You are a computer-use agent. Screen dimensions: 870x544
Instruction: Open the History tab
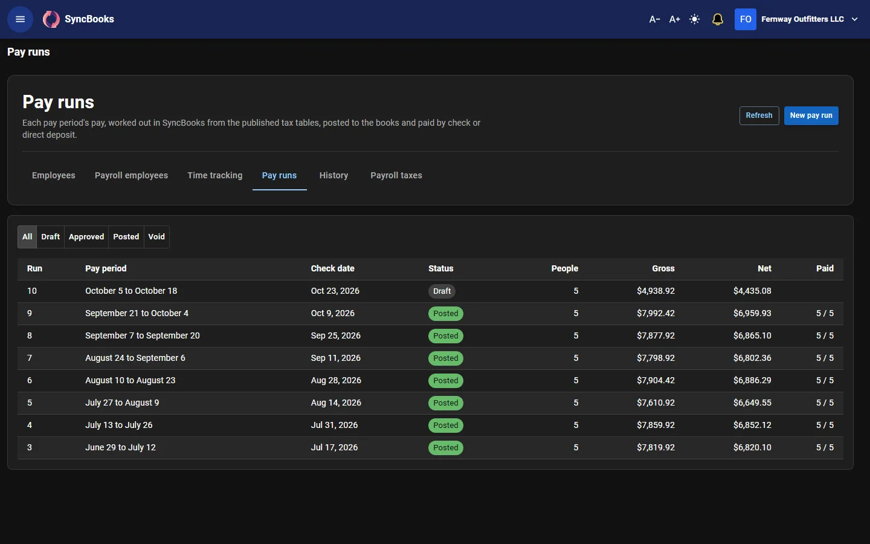pos(334,175)
